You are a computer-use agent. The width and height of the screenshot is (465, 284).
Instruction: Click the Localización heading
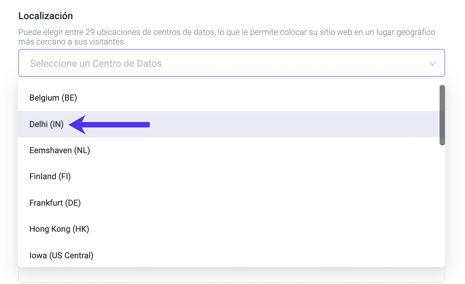(x=45, y=16)
